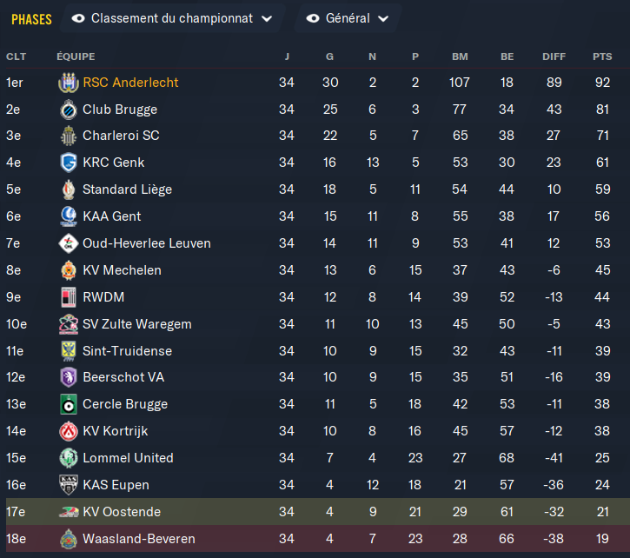Toggle eye icon beside Général
The width and height of the screenshot is (630, 558).
tap(313, 18)
